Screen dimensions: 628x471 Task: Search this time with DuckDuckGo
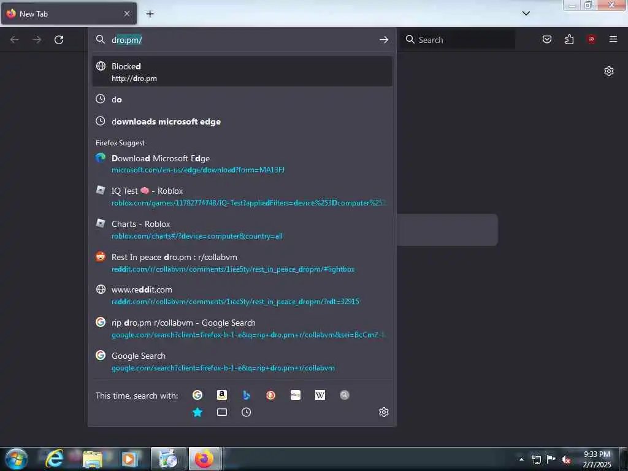click(270, 396)
